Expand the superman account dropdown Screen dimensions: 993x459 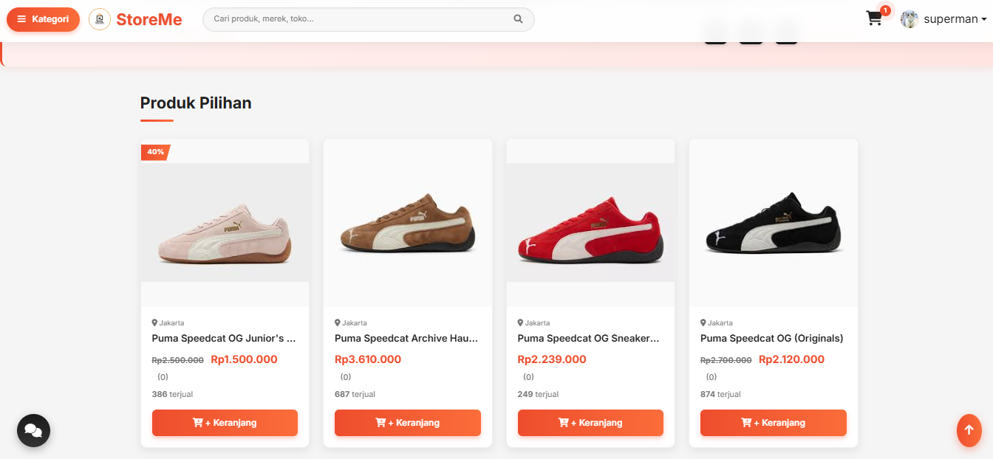[955, 19]
